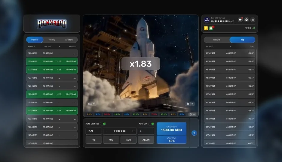Choose the 100 quick bet button

111,140
